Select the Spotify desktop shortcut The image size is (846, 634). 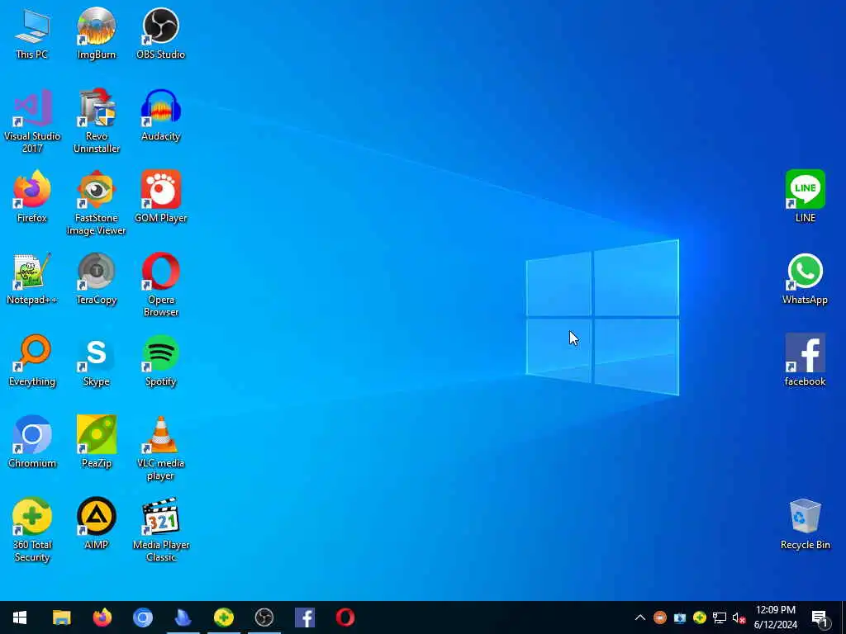click(161, 361)
